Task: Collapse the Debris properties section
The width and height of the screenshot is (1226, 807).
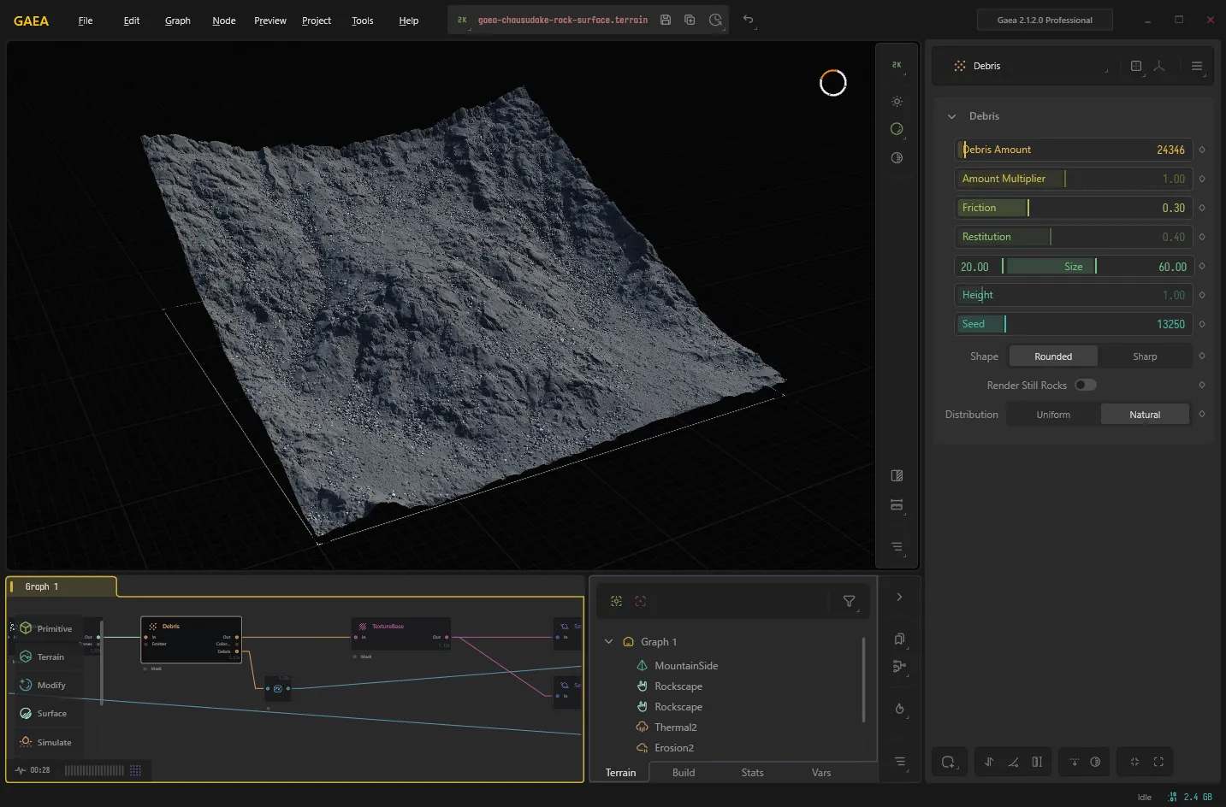Action: click(951, 116)
